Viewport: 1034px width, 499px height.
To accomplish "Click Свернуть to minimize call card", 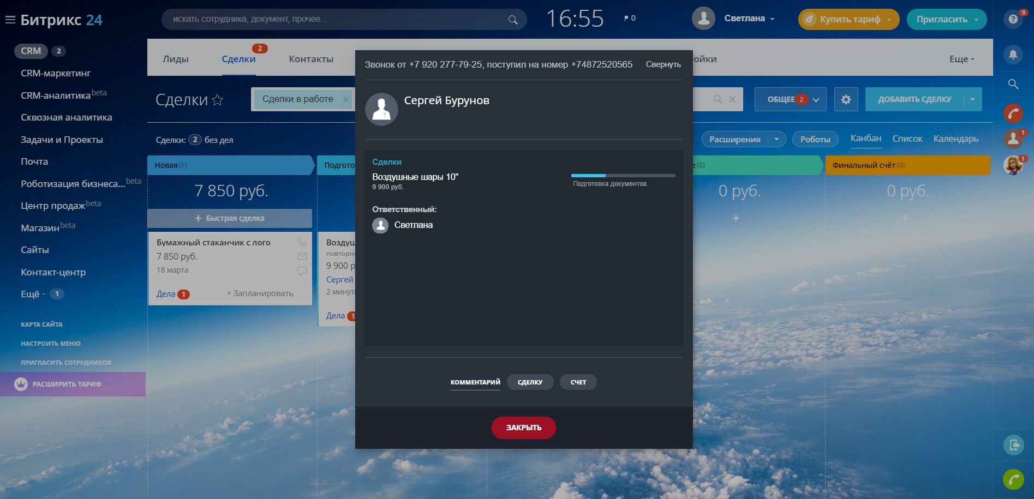I will (x=663, y=64).
